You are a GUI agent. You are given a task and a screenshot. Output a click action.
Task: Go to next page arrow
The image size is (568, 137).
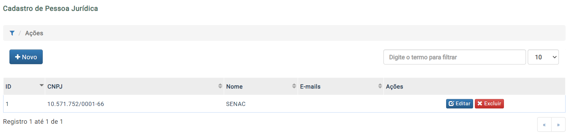(558, 124)
